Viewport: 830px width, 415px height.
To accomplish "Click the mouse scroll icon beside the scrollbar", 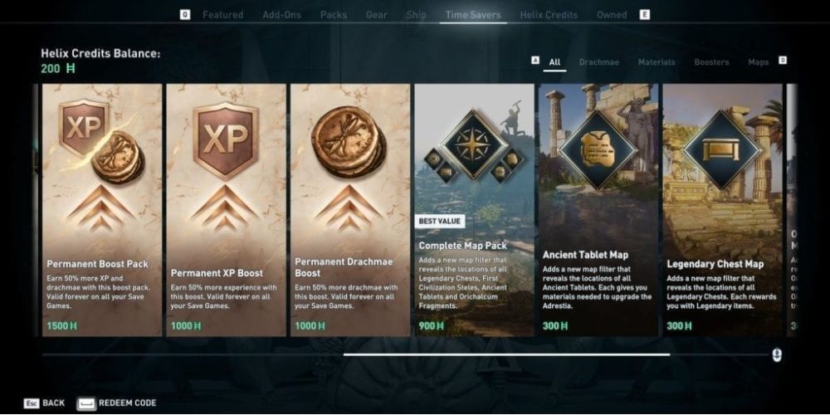I will [777, 354].
